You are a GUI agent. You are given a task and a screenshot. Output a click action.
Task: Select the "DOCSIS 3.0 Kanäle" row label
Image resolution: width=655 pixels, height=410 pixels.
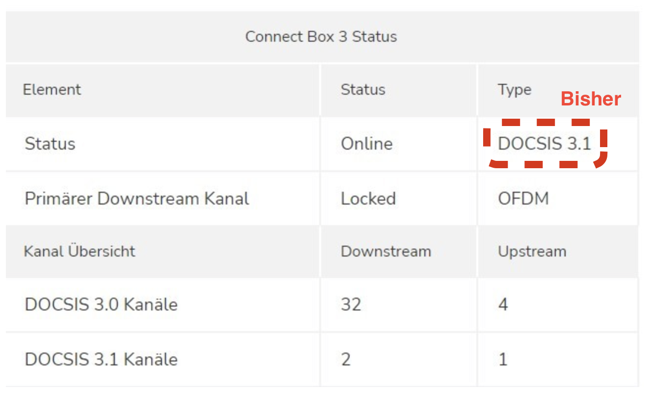(101, 305)
